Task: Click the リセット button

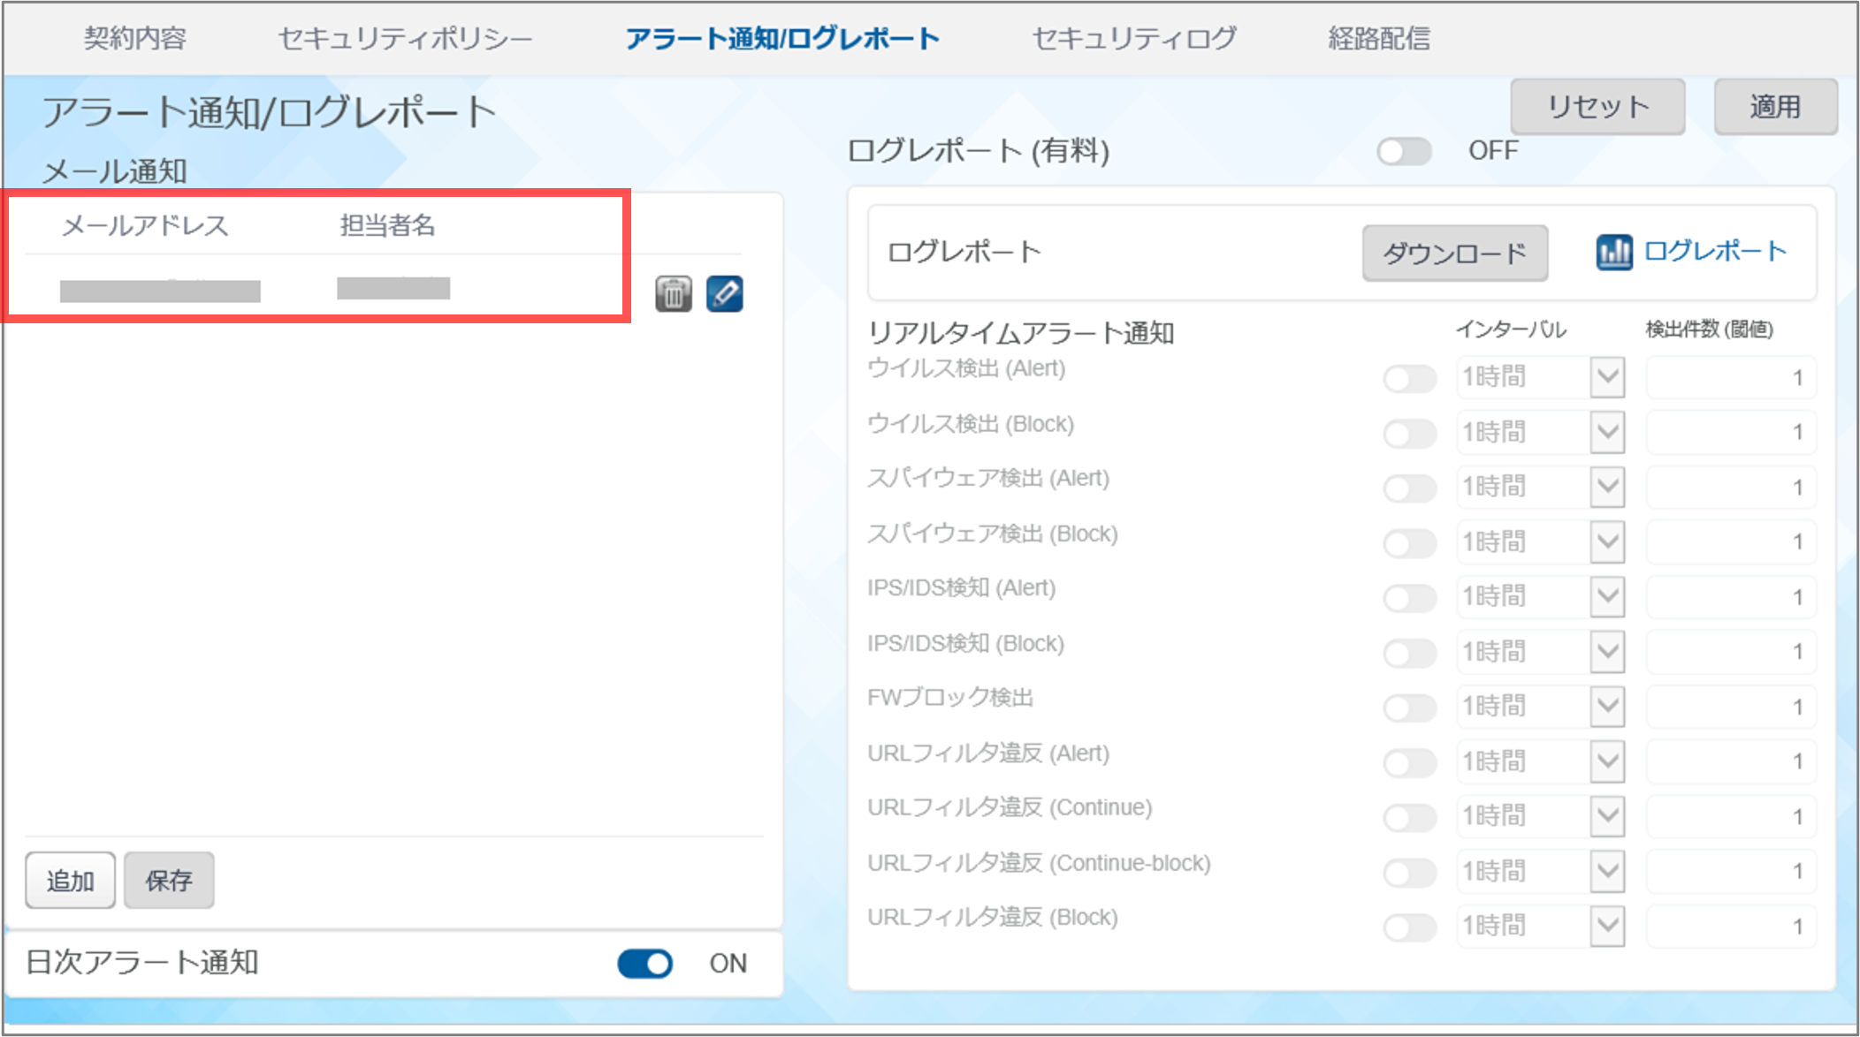Action: click(x=1597, y=107)
